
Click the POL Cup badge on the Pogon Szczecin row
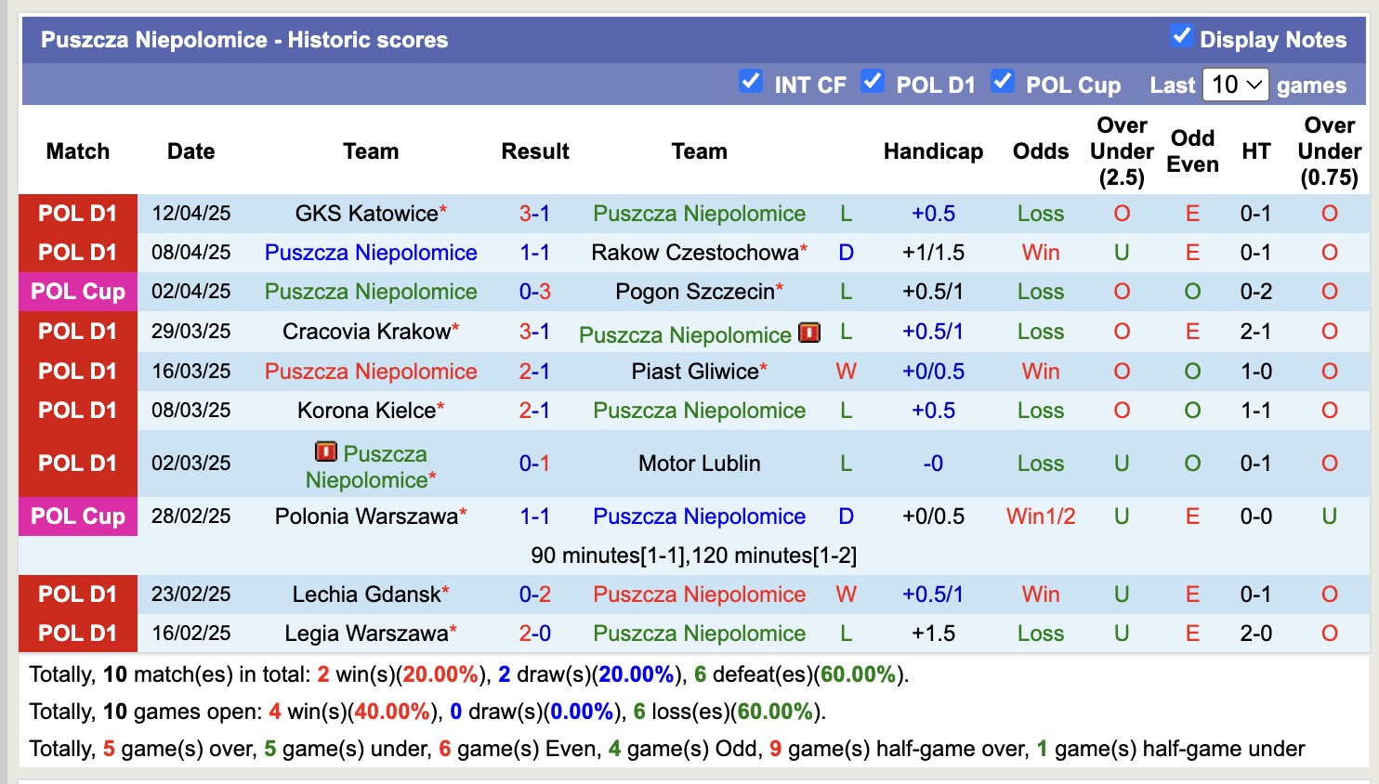[x=77, y=292]
